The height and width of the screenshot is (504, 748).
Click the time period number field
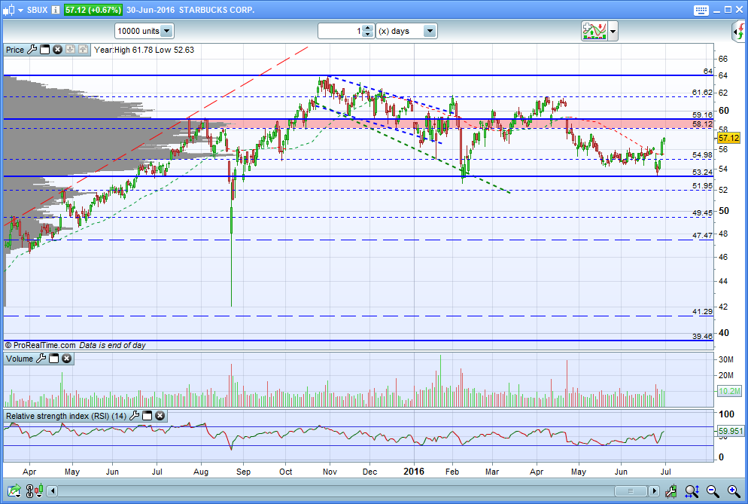point(341,31)
